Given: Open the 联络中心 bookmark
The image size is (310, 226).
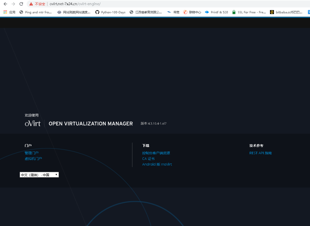Looking at the screenshot, I should point(192,12).
